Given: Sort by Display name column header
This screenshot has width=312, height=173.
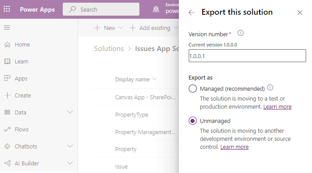Looking at the screenshot, I should [132, 80].
